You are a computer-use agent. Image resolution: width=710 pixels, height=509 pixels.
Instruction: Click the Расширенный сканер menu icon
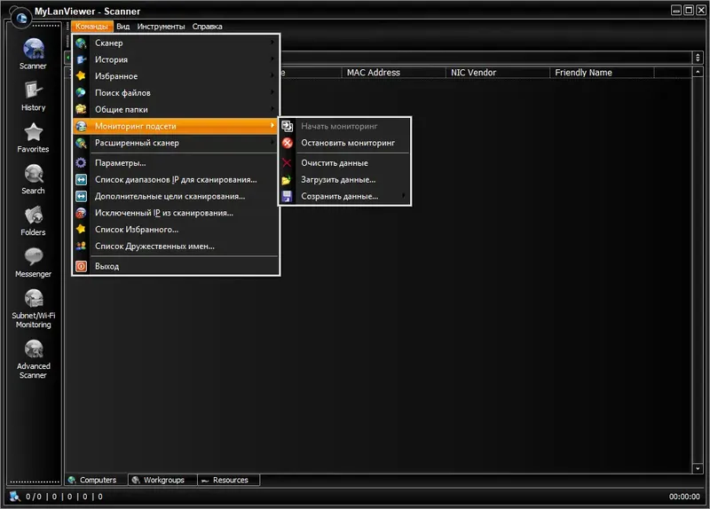click(x=81, y=143)
